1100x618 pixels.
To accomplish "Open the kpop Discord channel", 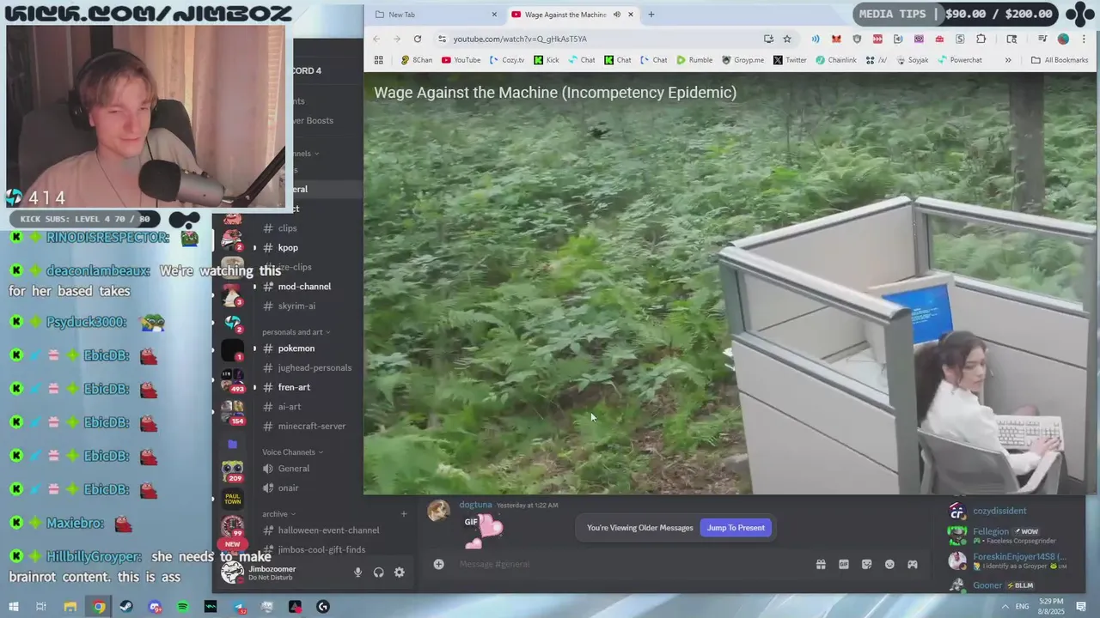I will (288, 247).
